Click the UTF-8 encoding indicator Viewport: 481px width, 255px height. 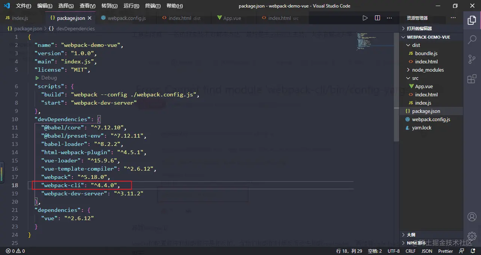click(393, 251)
